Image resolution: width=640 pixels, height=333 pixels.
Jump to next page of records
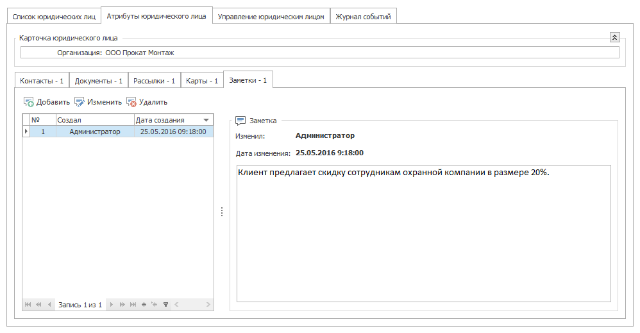(122, 304)
